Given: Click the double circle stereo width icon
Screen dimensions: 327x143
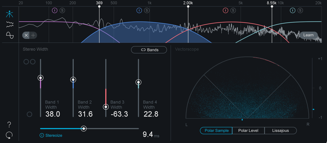Looking at the screenshot, I should tap(29, 62).
